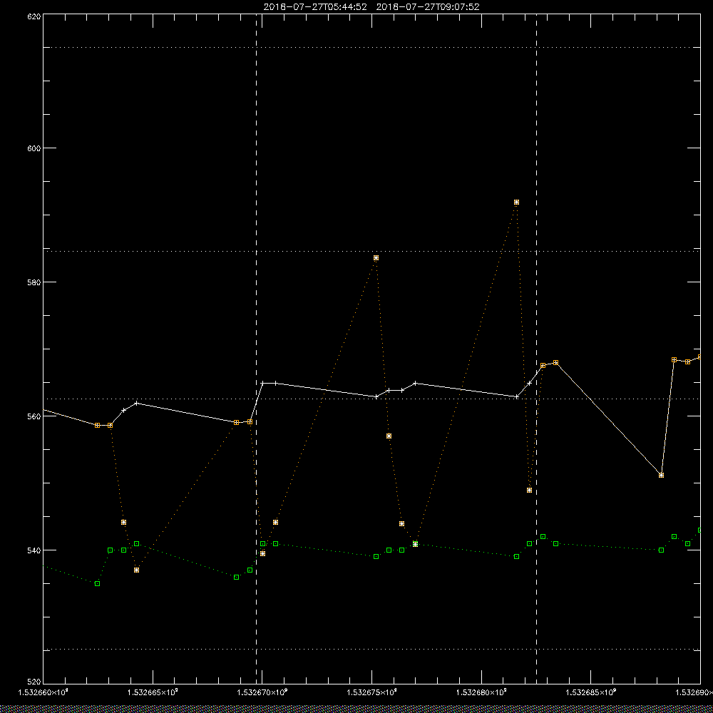Select the white series minimum point near 551
Viewport: 713px width, 713px height.
[661, 475]
